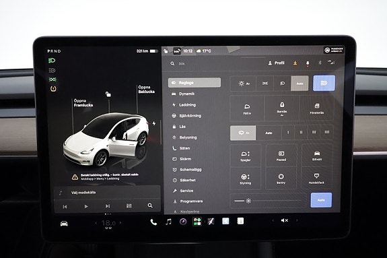This screenshot has width=387, height=258.
Task: Set wipers to Auto
Action: pos(269,133)
